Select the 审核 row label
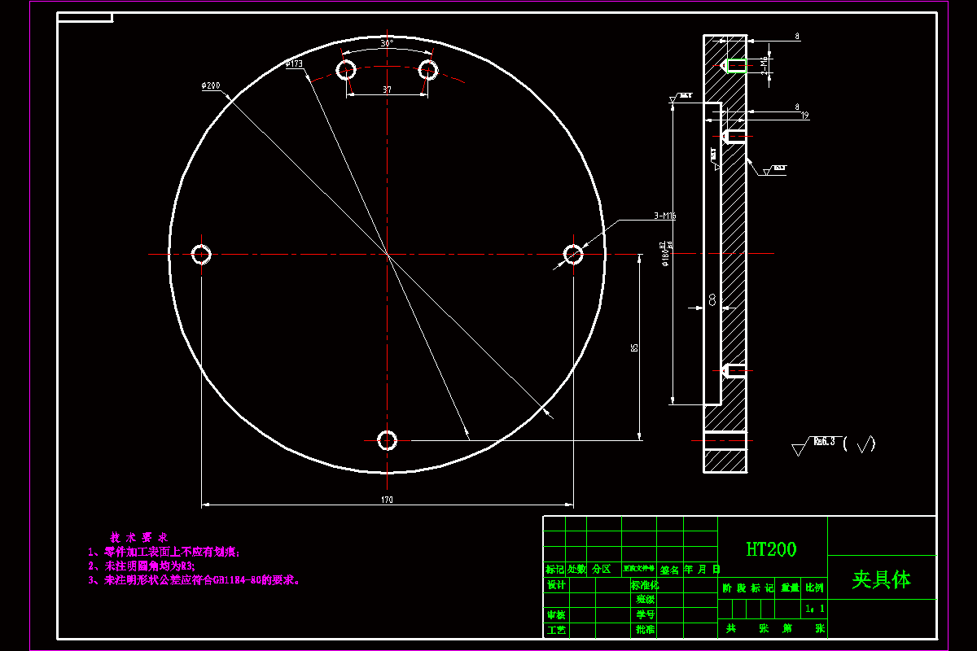The width and height of the screenshot is (977, 651). pyautogui.click(x=555, y=615)
